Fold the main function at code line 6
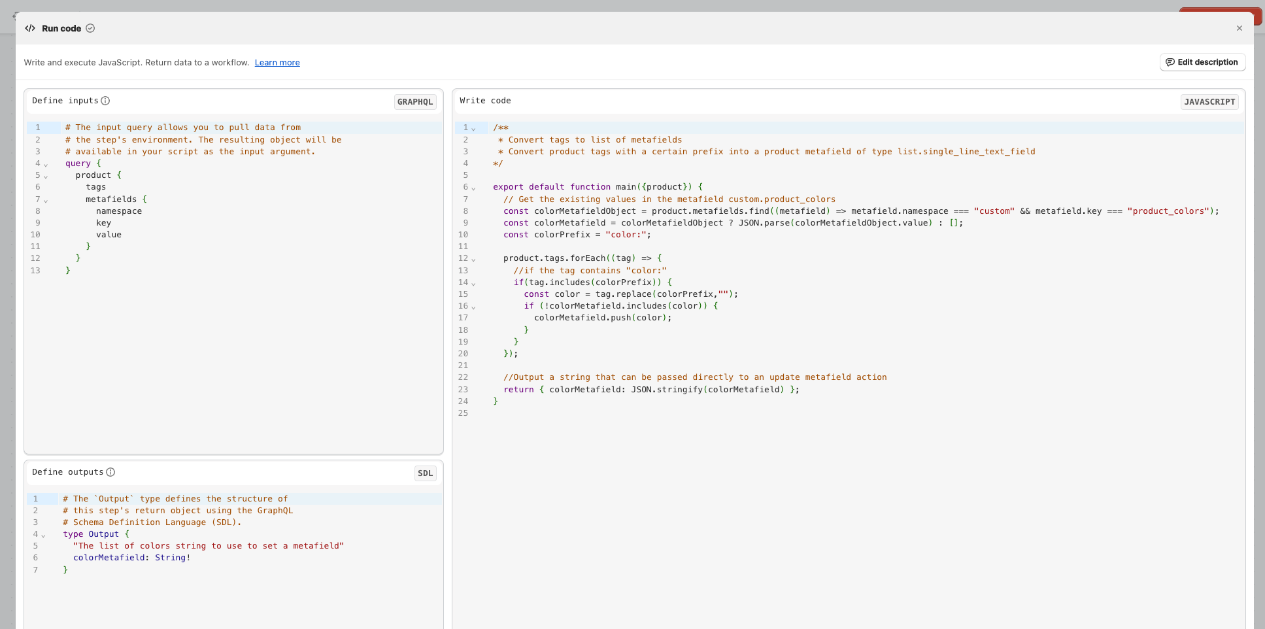Screen dimensions: 1265x629 pyautogui.click(x=473, y=188)
